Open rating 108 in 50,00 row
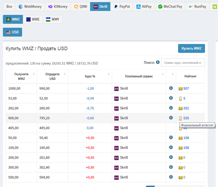 pyautogui.click(x=186, y=138)
